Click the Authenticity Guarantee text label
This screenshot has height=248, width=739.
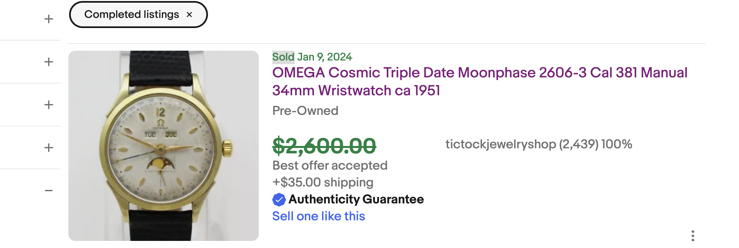click(x=356, y=199)
